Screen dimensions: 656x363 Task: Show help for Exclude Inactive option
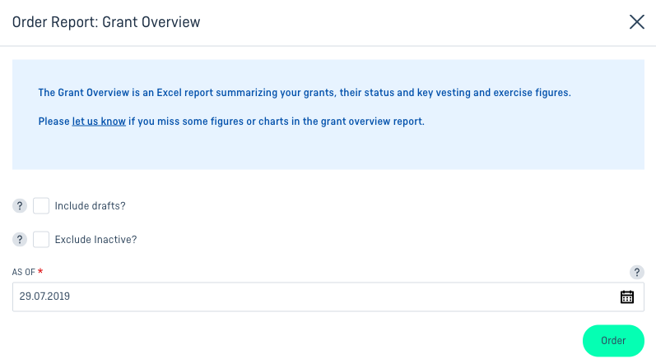[x=20, y=240]
